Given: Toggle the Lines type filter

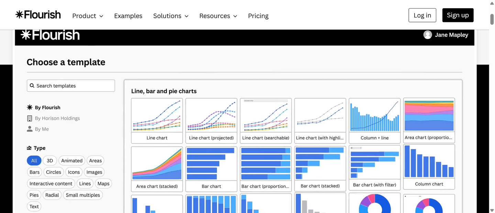Looking at the screenshot, I should [x=85, y=184].
